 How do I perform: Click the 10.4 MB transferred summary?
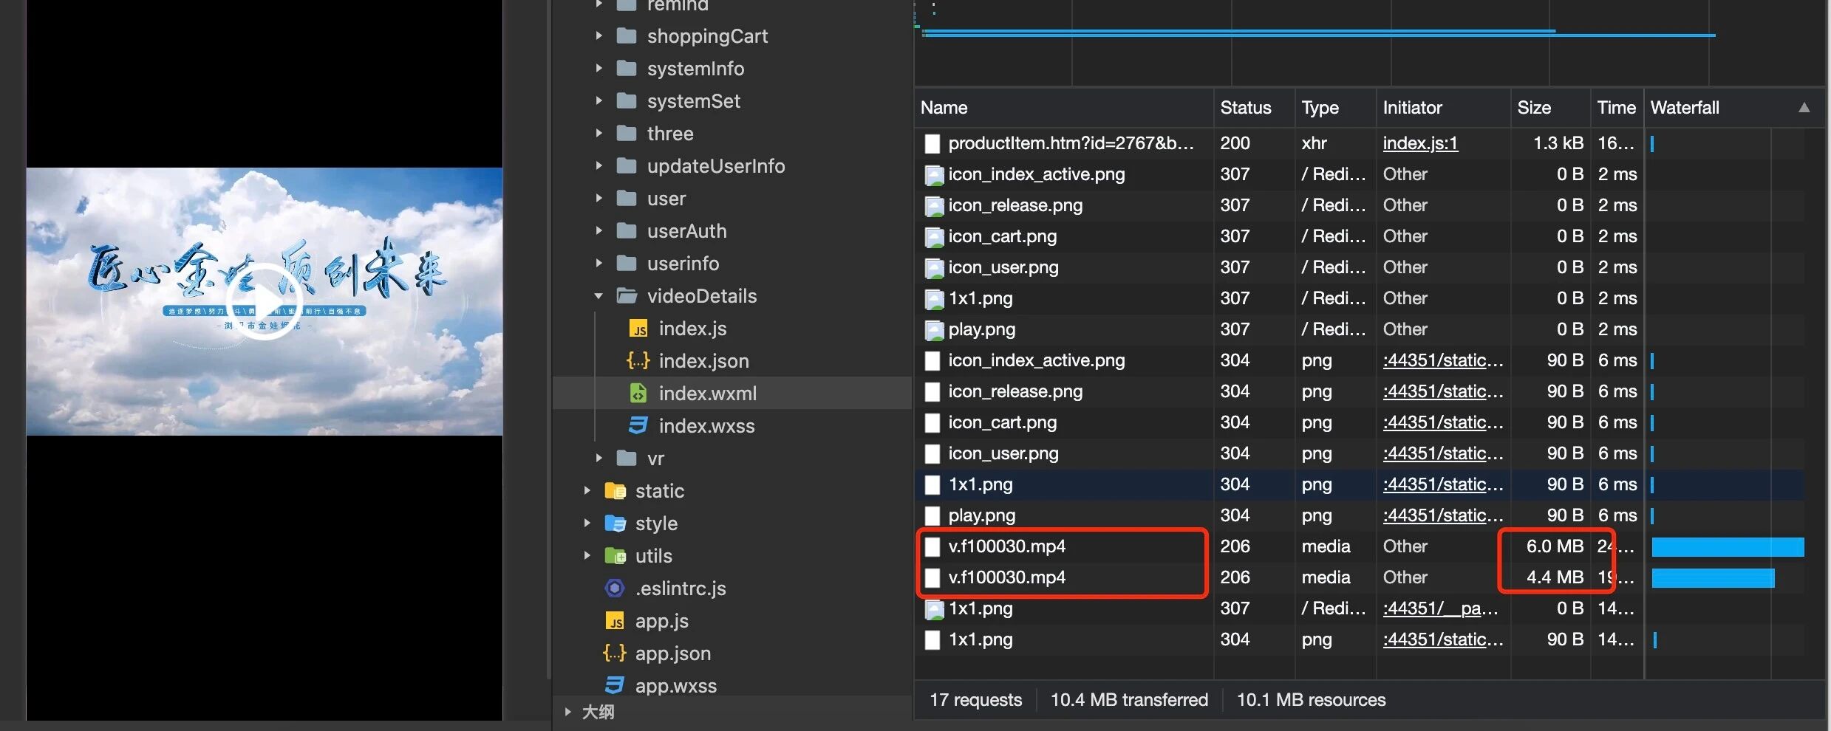coord(1129,700)
